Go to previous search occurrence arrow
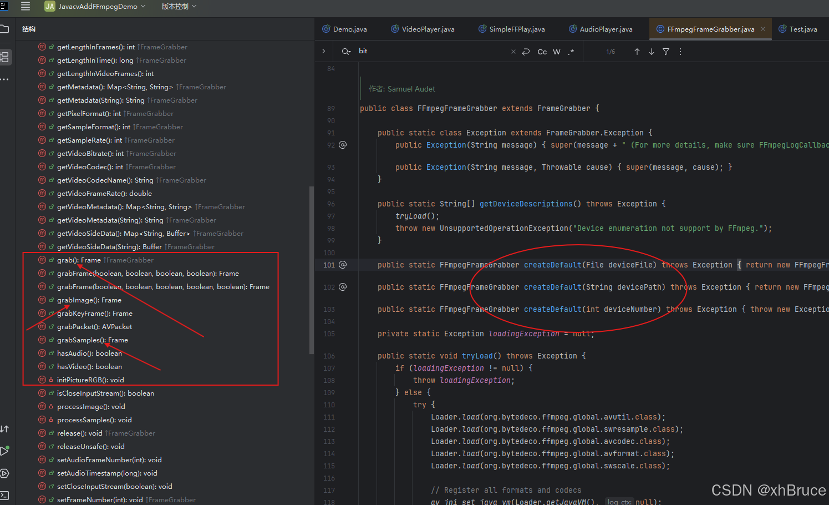The image size is (829, 505). coord(637,52)
